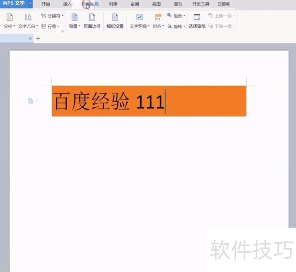Select the 旋转 rotate tool icon
Image resolution: width=296 pixels, height=272 pixels.
(170, 26)
